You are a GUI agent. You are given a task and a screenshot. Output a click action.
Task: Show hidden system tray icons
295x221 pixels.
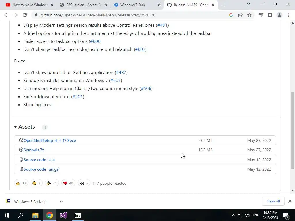tap(233, 215)
